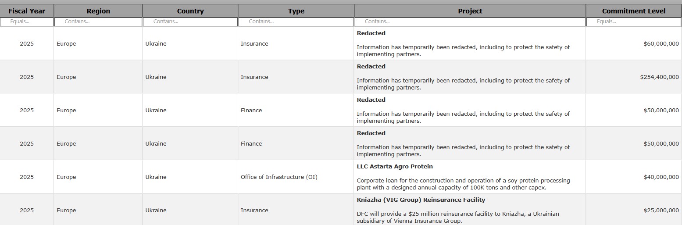The height and width of the screenshot is (225, 682).
Task: Select the $40,000,000 commitment value
Action: point(661,177)
